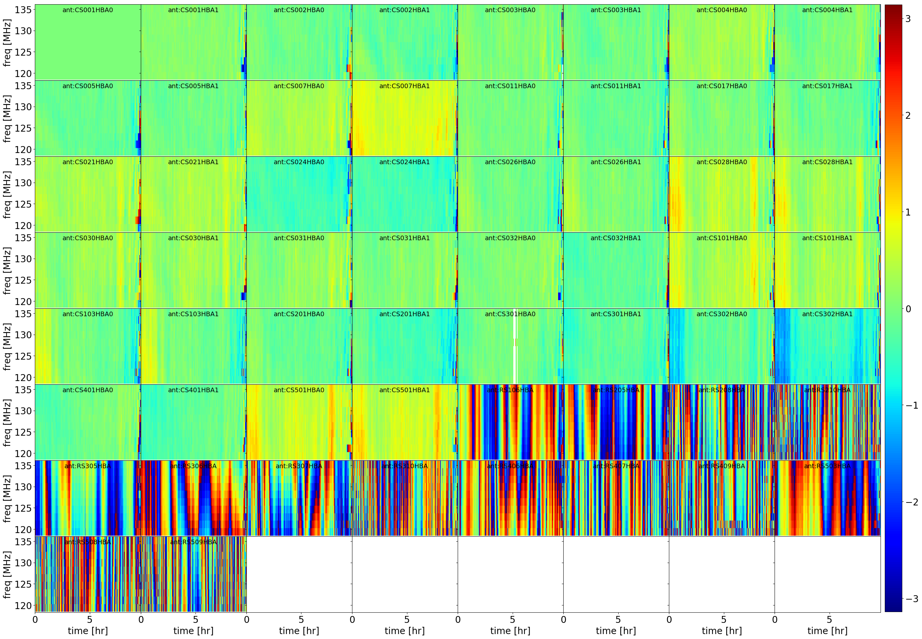Screen dimensions: 922x639
Task: Select the RS503HBA heatmap panel
Action: (828, 498)
